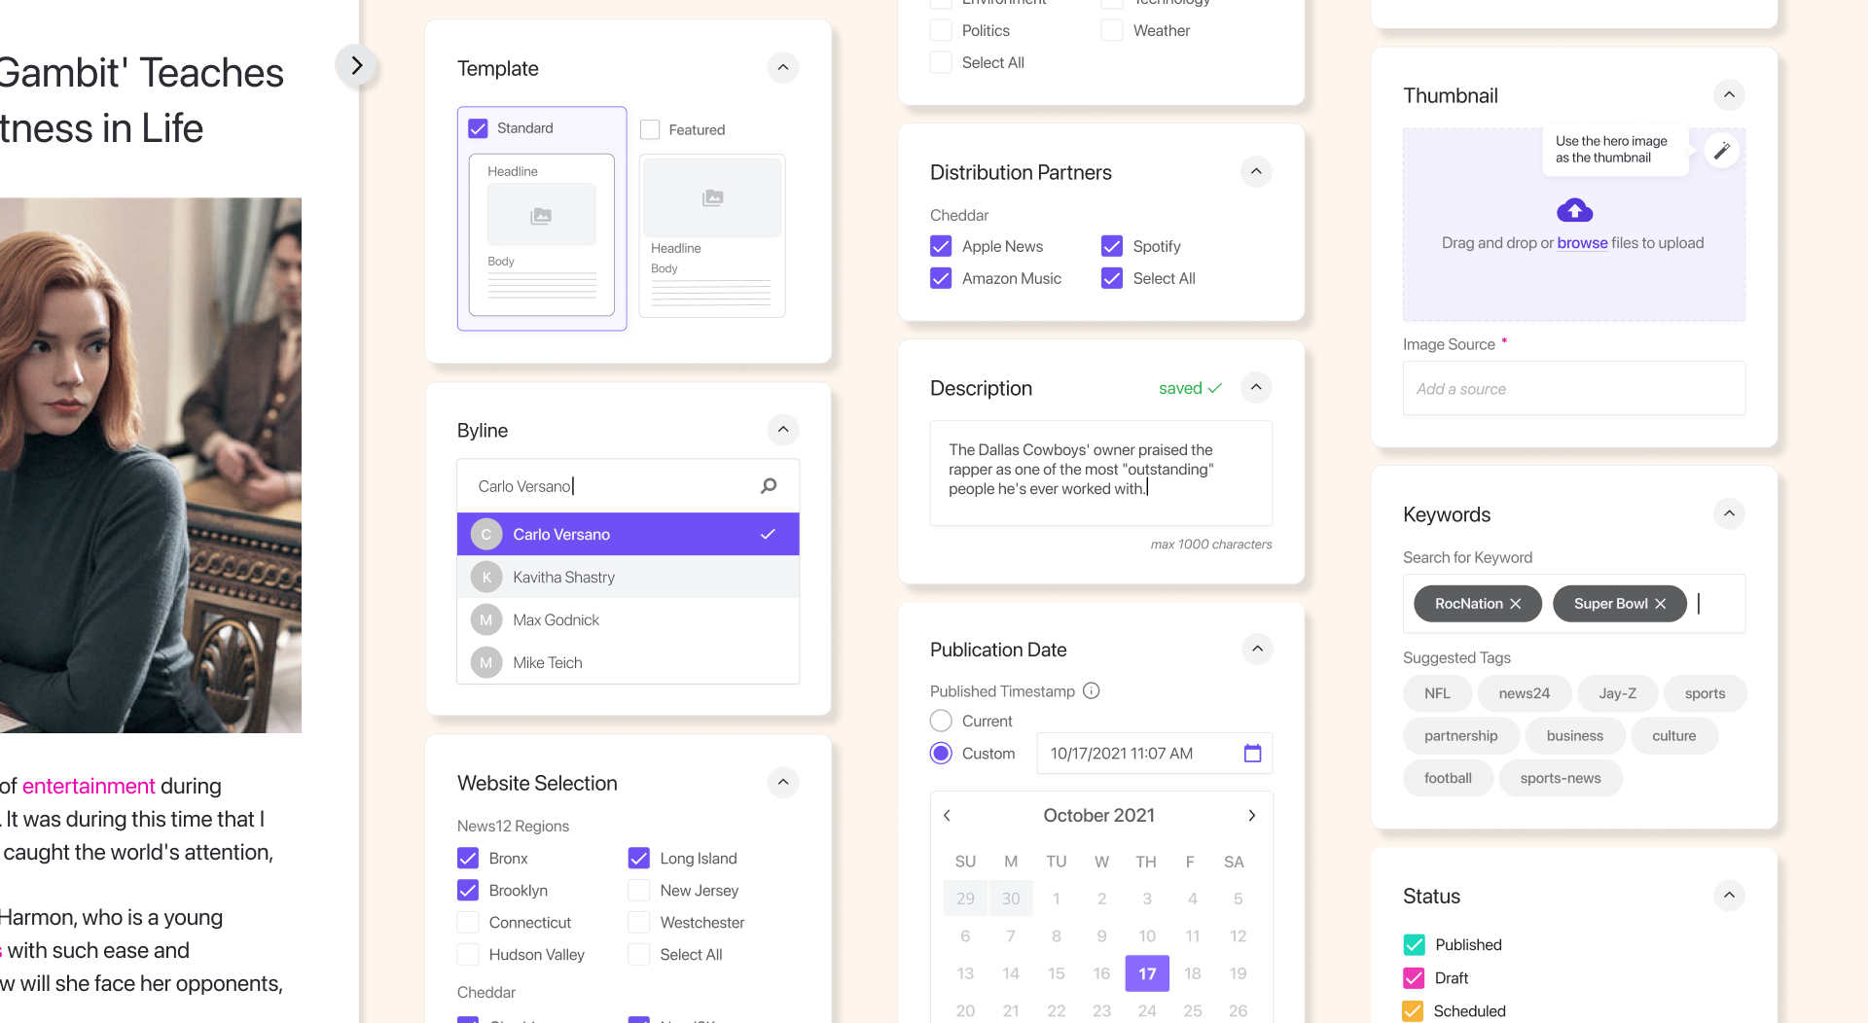Collapse the Keywords panel
Screen dimensions: 1868x1023
click(1729, 514)
